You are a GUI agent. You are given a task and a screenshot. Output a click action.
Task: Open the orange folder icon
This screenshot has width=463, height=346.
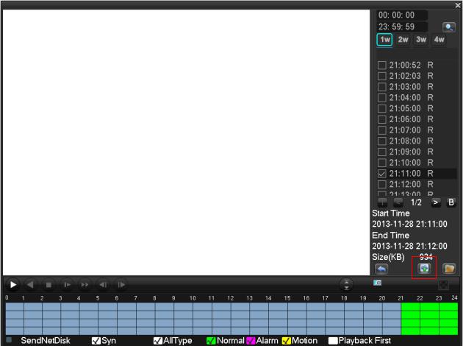(449, 269)
